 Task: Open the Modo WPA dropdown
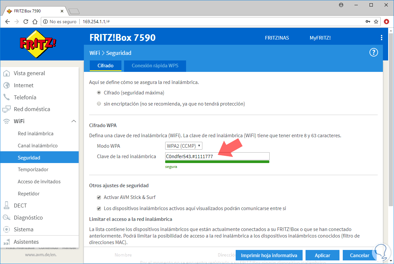pyautogui.click(x=183, y=146)
